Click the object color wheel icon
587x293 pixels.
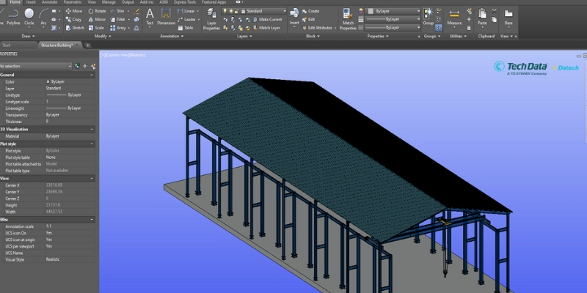(361, 11)
